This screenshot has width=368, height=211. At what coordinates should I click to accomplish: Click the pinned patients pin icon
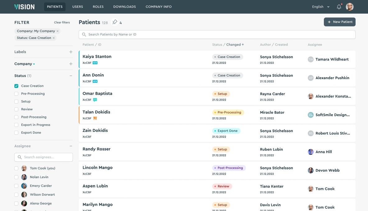point(114,22)
